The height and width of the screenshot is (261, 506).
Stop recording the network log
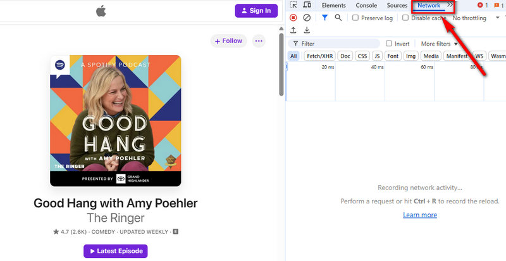click(x=293, y=18)
